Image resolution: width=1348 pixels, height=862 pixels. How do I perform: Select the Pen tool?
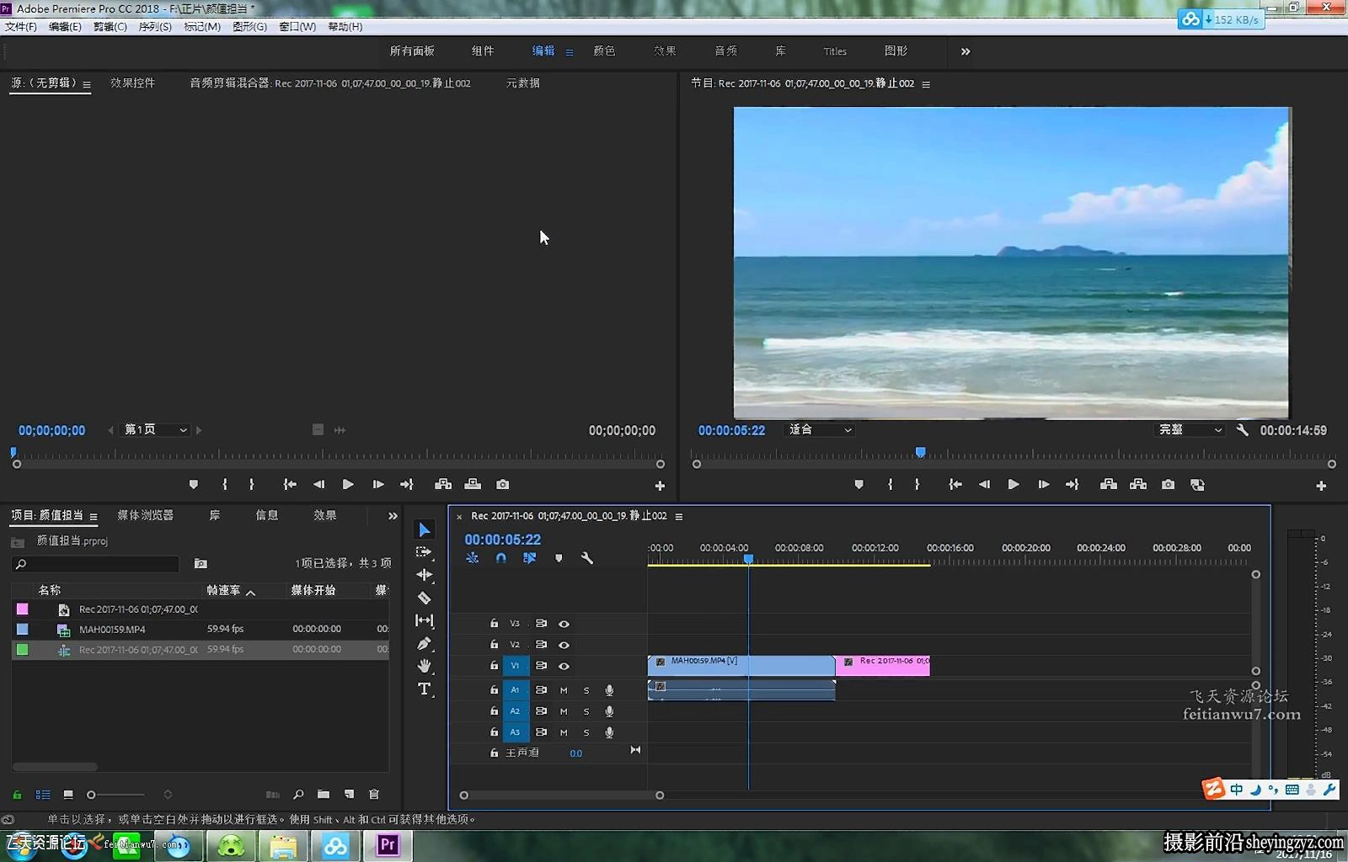point(425,643)
